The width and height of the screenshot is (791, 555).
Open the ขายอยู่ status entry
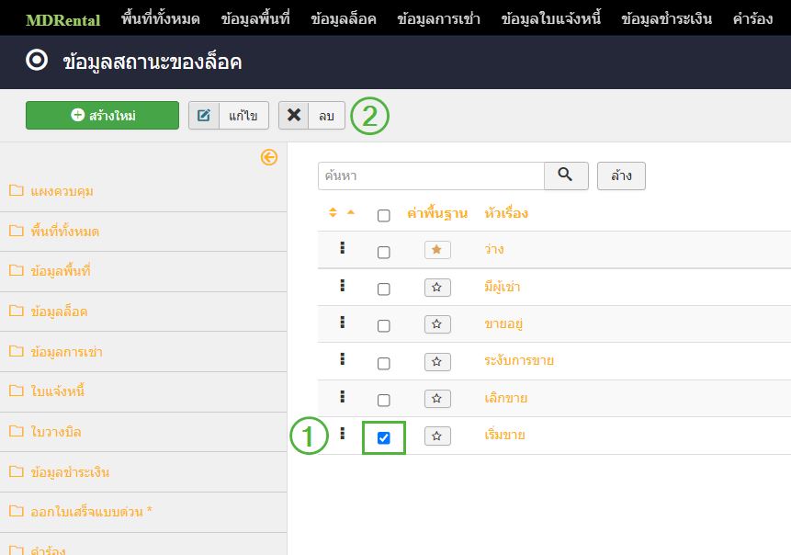(503, 324)
